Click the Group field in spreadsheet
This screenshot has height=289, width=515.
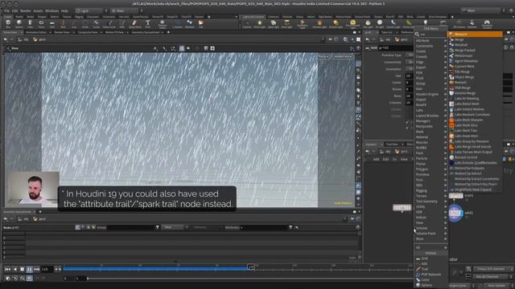pos(130,227)
